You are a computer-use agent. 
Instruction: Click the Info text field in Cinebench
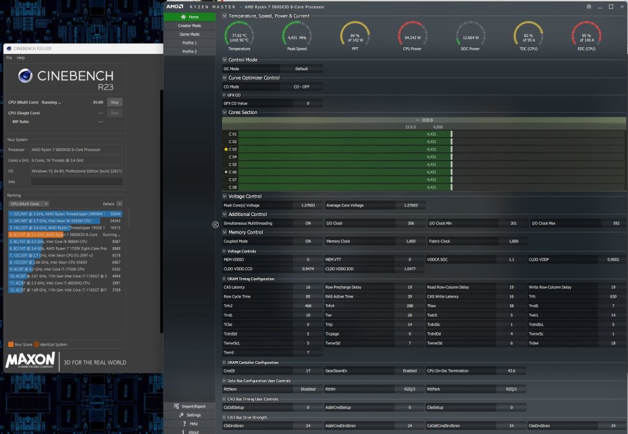[x=77, y=182]
